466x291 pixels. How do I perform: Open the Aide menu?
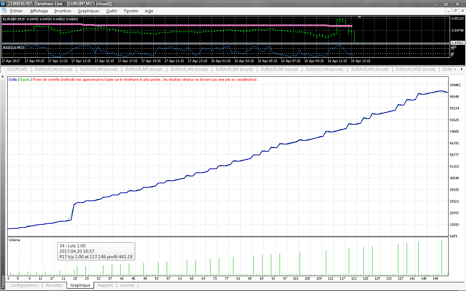click(149, 11)
